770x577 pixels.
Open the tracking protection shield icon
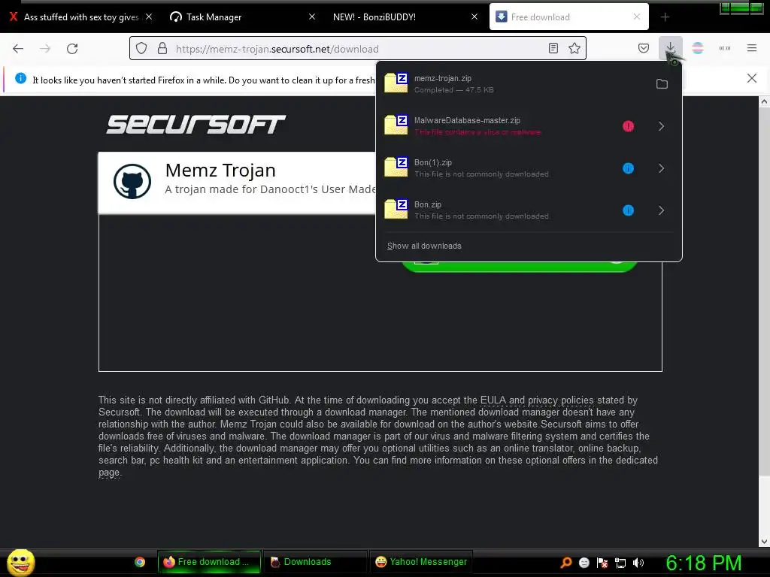(141, 49)
